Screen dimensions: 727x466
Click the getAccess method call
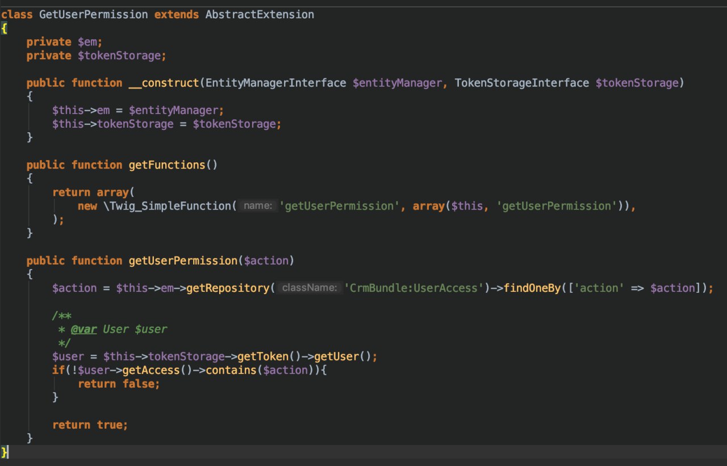151,370
